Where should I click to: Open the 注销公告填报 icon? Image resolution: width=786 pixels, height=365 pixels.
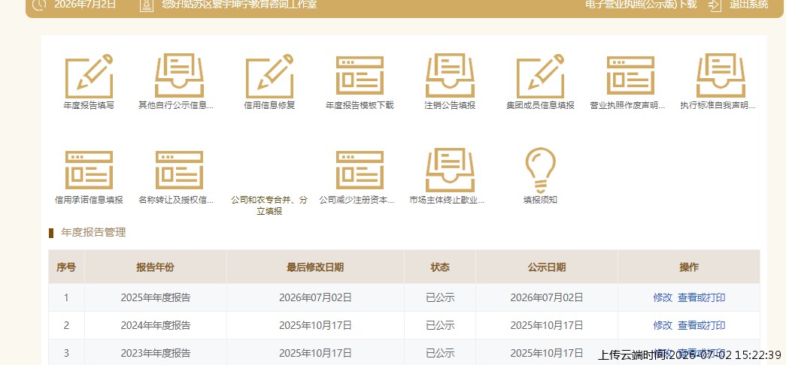[450, 76]
